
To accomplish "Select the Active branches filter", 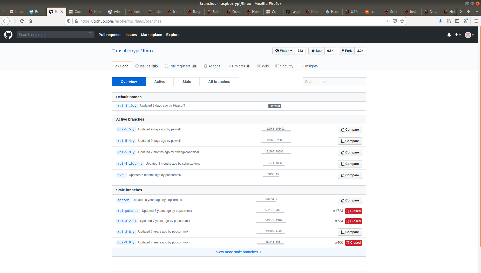I will tap(159, 81).
